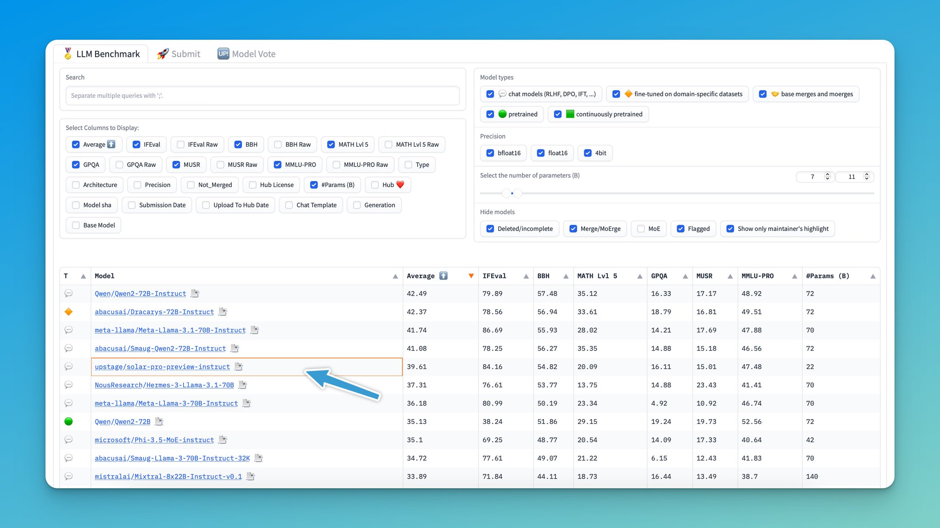940x528 pixels.
Task: Click the maximum parameters number field
Action: [854, 176]
